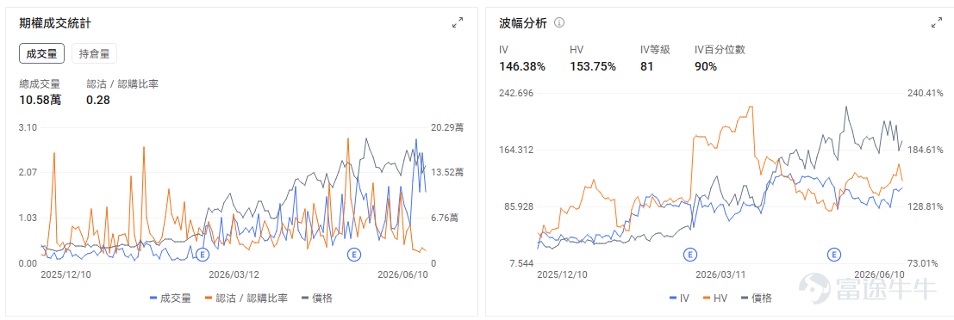Click the first earnings E marker in 期權成交統計 chart

pyautogui.click(x=203, y=255)
